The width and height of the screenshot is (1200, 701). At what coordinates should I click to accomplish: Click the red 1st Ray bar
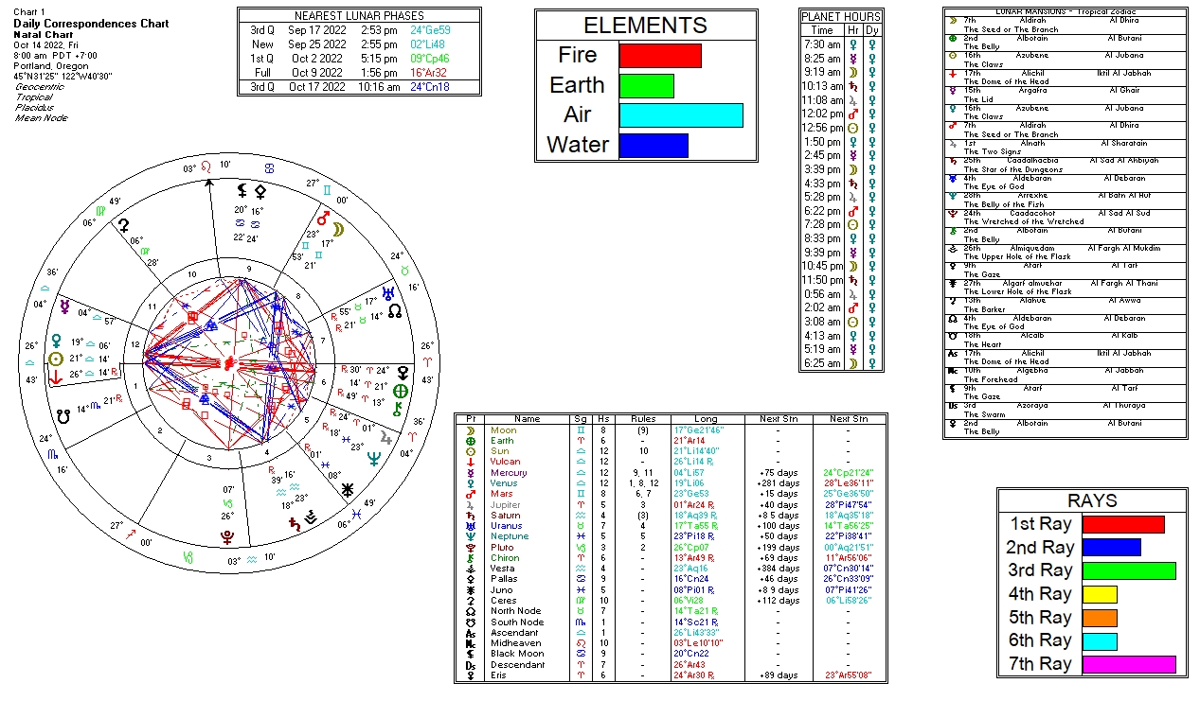pyautogui.click(x=1123, y=524)
